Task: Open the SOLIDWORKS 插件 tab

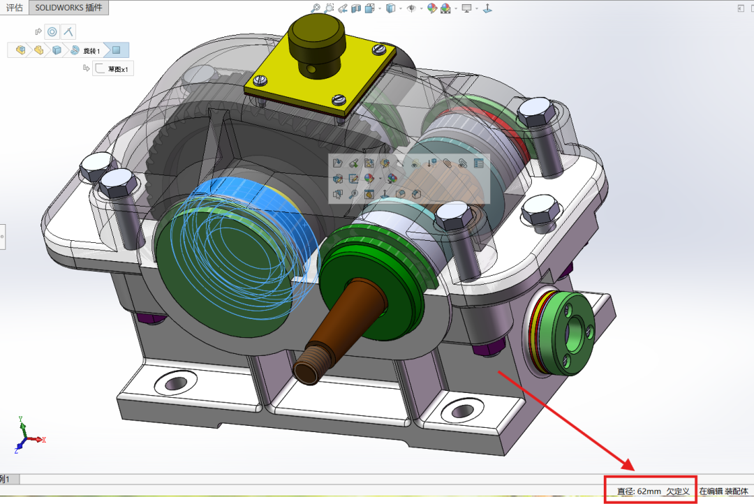Action: (x=68, y=8)
